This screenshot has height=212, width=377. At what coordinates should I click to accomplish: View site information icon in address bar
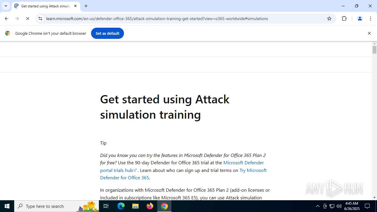point(40,19)
